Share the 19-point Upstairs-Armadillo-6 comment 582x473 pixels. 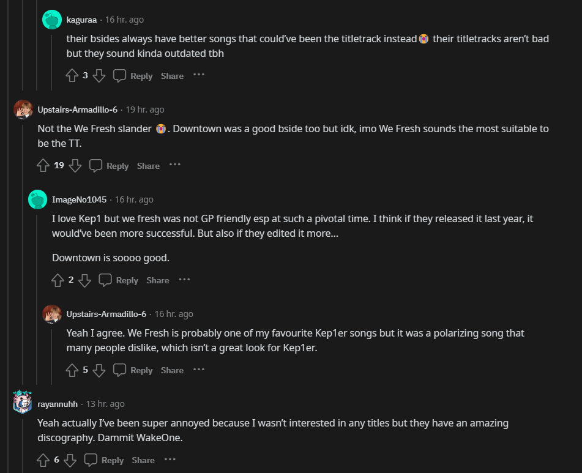click(148, 166)
